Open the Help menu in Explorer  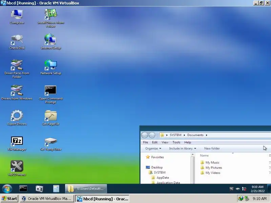pyautogui.click(x=188, y=142)
